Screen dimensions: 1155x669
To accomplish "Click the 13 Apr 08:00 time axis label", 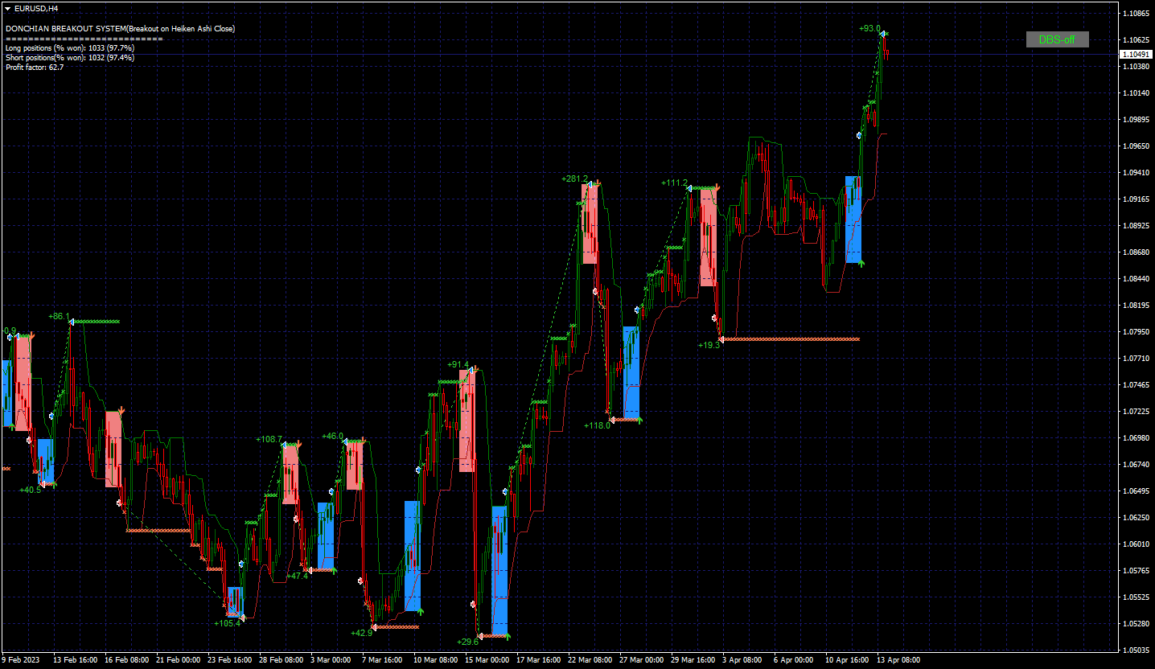I will (x=898, y=660).
